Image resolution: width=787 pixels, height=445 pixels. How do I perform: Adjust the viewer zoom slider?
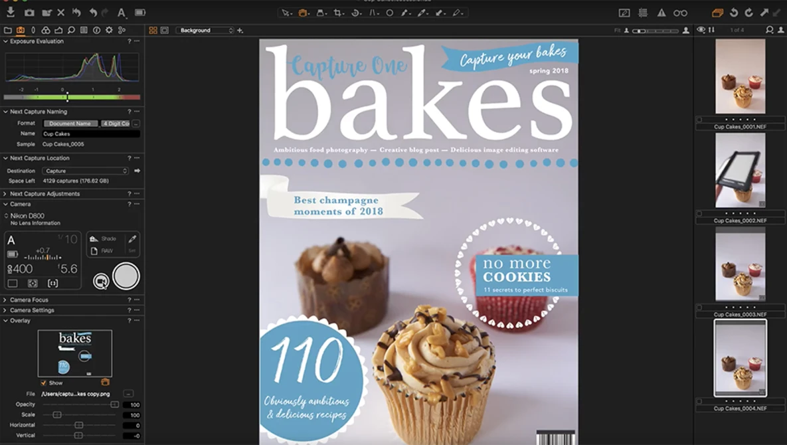tap(655, 31)
